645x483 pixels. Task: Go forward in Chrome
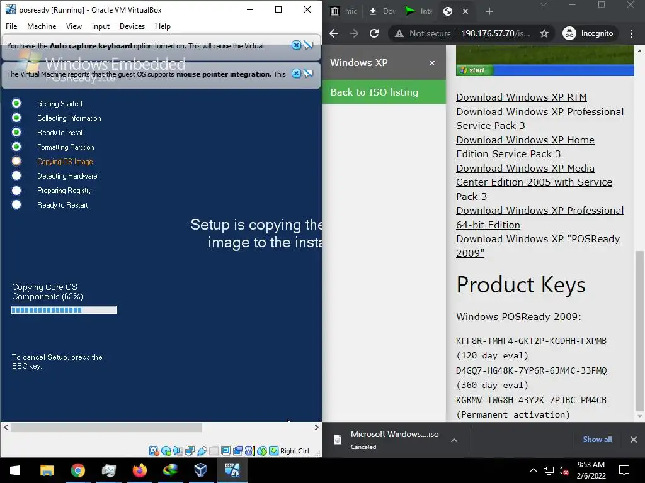pyautogui.click(x=354, y=33)
